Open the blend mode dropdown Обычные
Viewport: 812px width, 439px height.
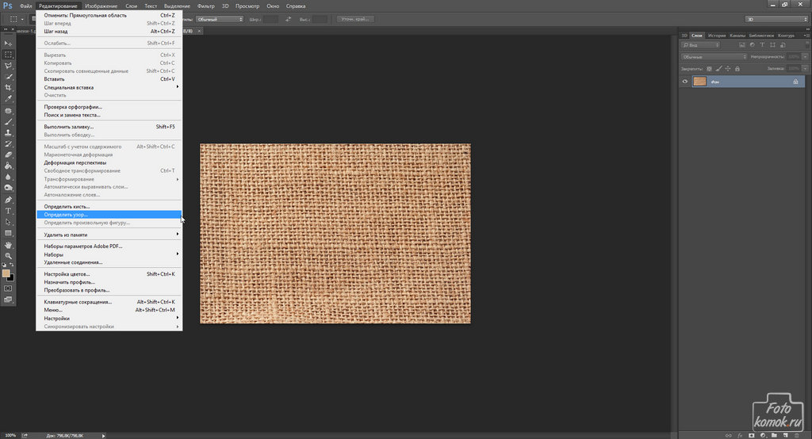tap(714, 57)
